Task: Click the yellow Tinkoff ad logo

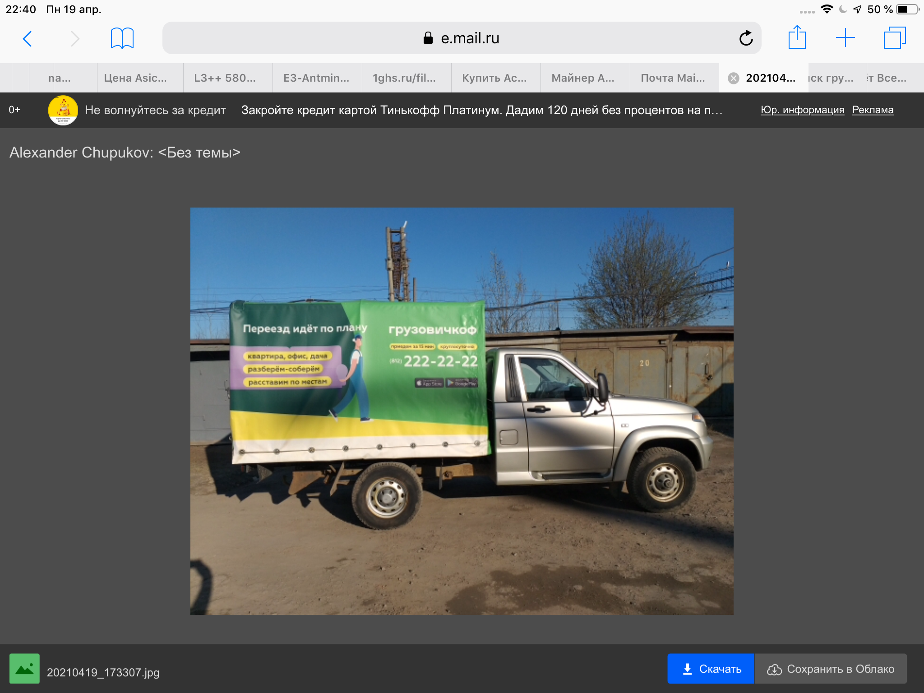Action: coord(63,110)
